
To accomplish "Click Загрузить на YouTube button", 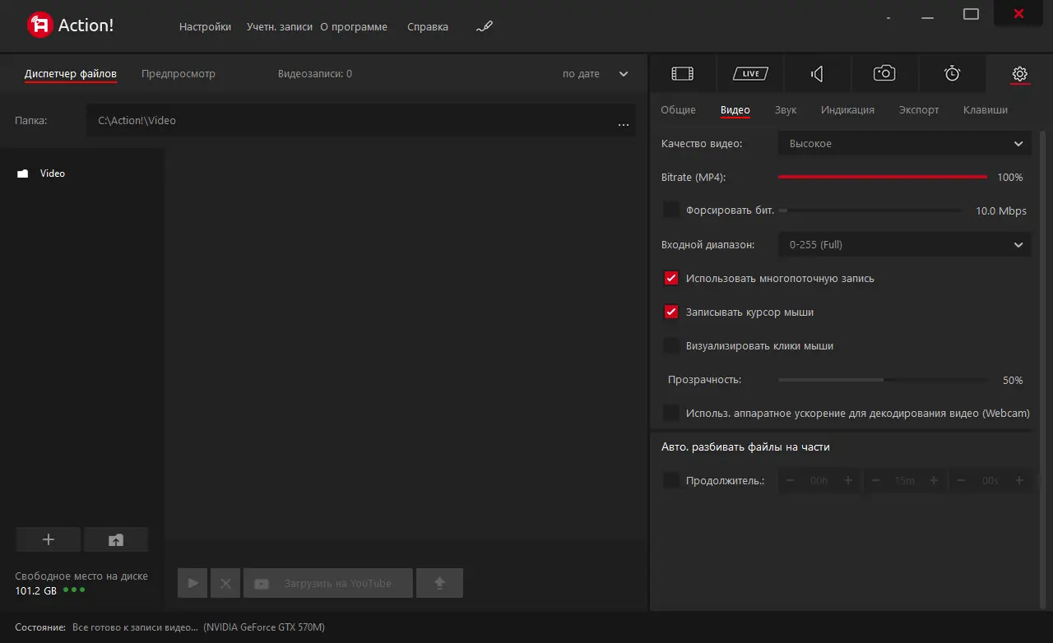I will click(328, 583).
